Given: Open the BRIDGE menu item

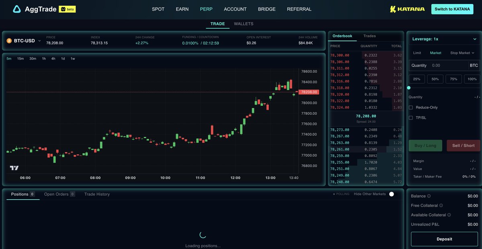Looking at the screenshot, I should click(x=267, y=9).
